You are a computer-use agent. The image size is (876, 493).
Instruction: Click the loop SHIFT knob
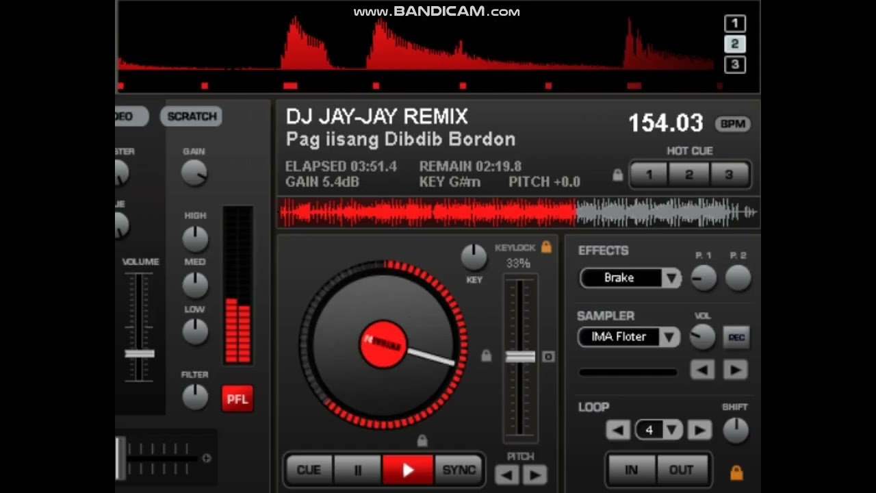736,430
